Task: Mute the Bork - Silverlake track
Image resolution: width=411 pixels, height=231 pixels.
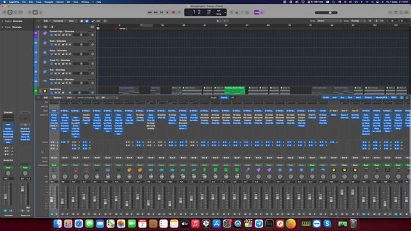Action: 56,44
